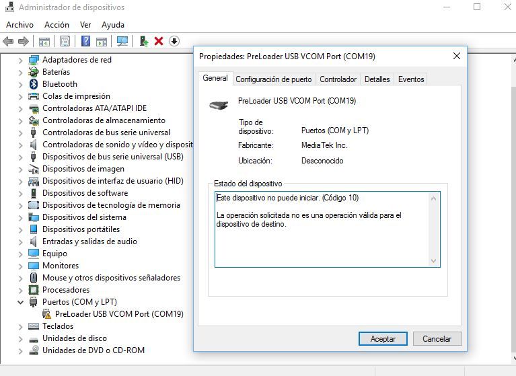Expand the Controladoras de bus serie universal node
The height and width of the screenshot is (376, 516).
[20, 133]
